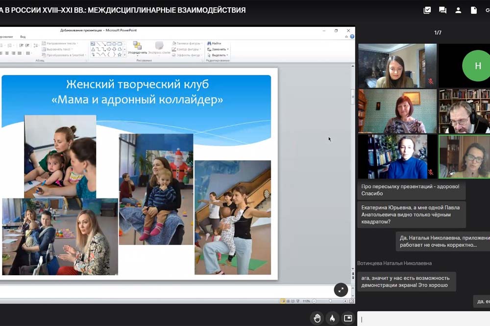Enable picture-in-picture mode
490x326 pixels.
coord(348,318)
